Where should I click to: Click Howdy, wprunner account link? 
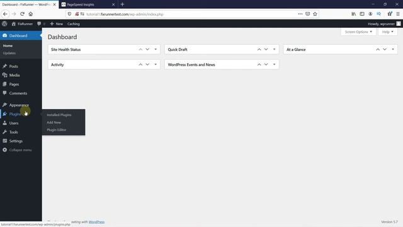(381, 24)
